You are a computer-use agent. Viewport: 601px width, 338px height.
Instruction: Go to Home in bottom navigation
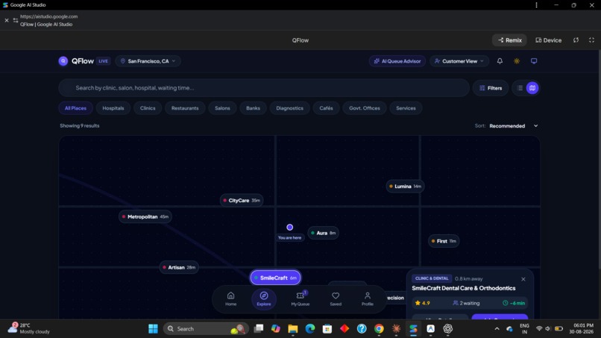click(x=230, y=299)
